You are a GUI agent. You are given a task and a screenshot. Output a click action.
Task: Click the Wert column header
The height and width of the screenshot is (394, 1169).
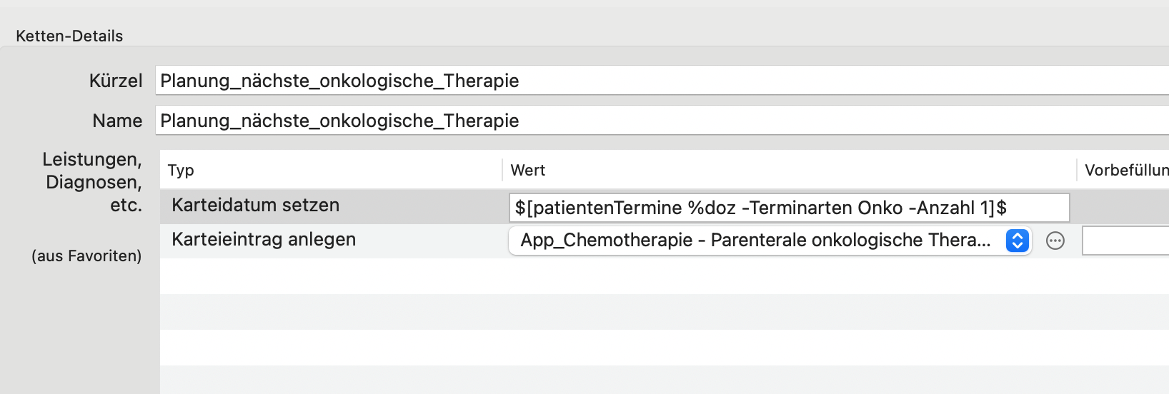point(528,170)
